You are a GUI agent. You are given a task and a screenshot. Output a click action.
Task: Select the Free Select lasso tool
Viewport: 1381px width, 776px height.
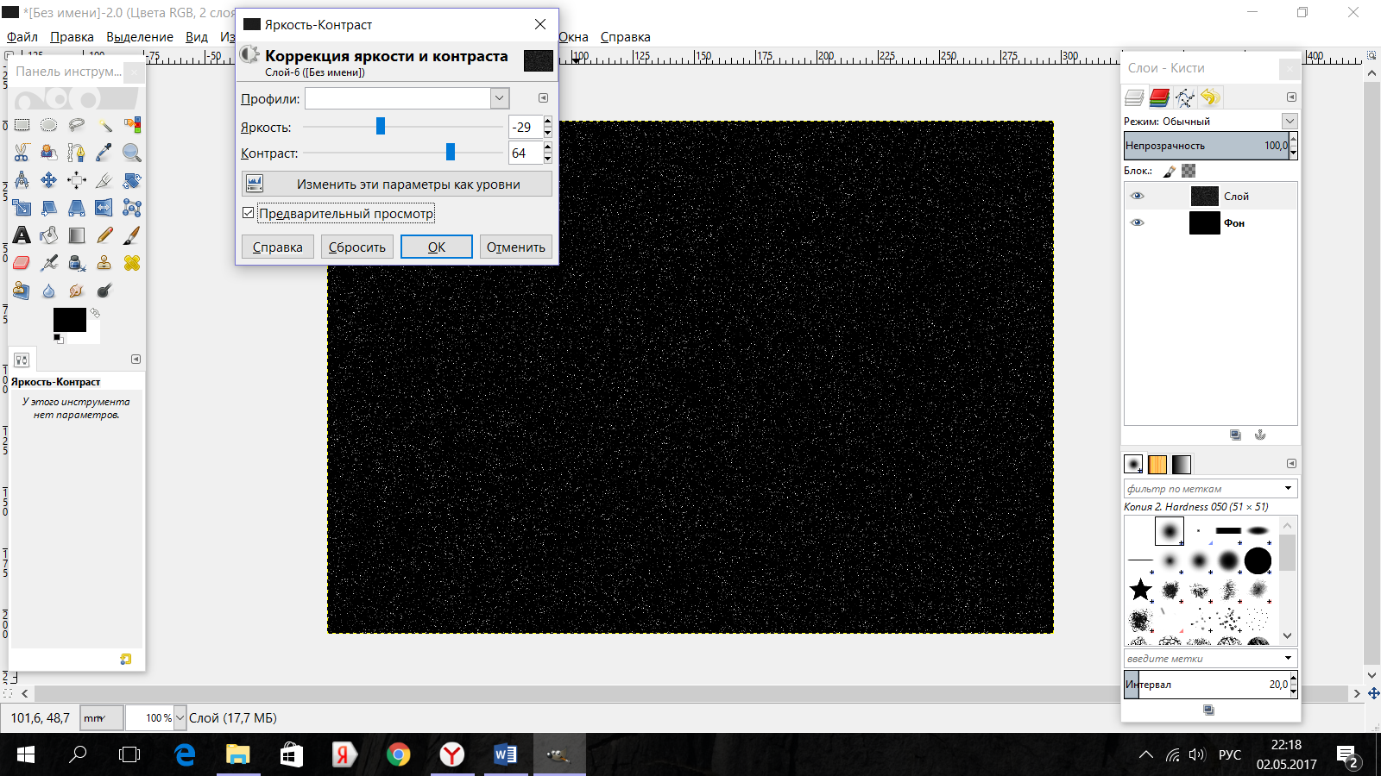77,125
